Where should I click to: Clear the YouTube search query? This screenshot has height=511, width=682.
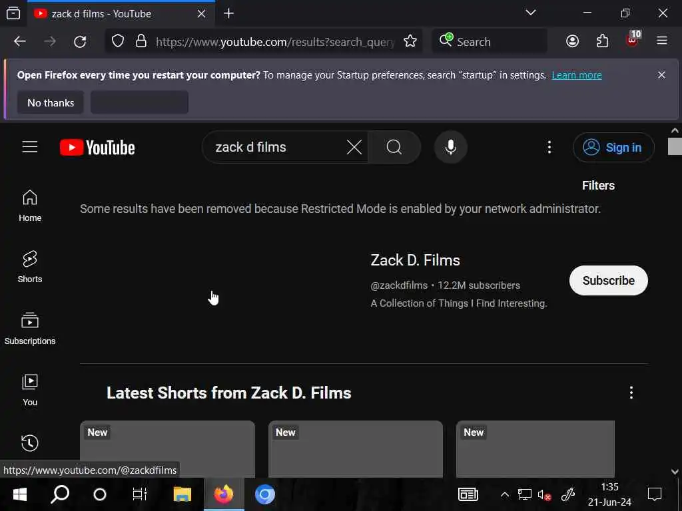[x=354, y=147]
